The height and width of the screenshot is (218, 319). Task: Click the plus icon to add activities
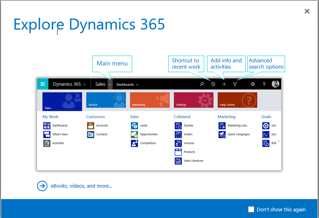[224, 84]
